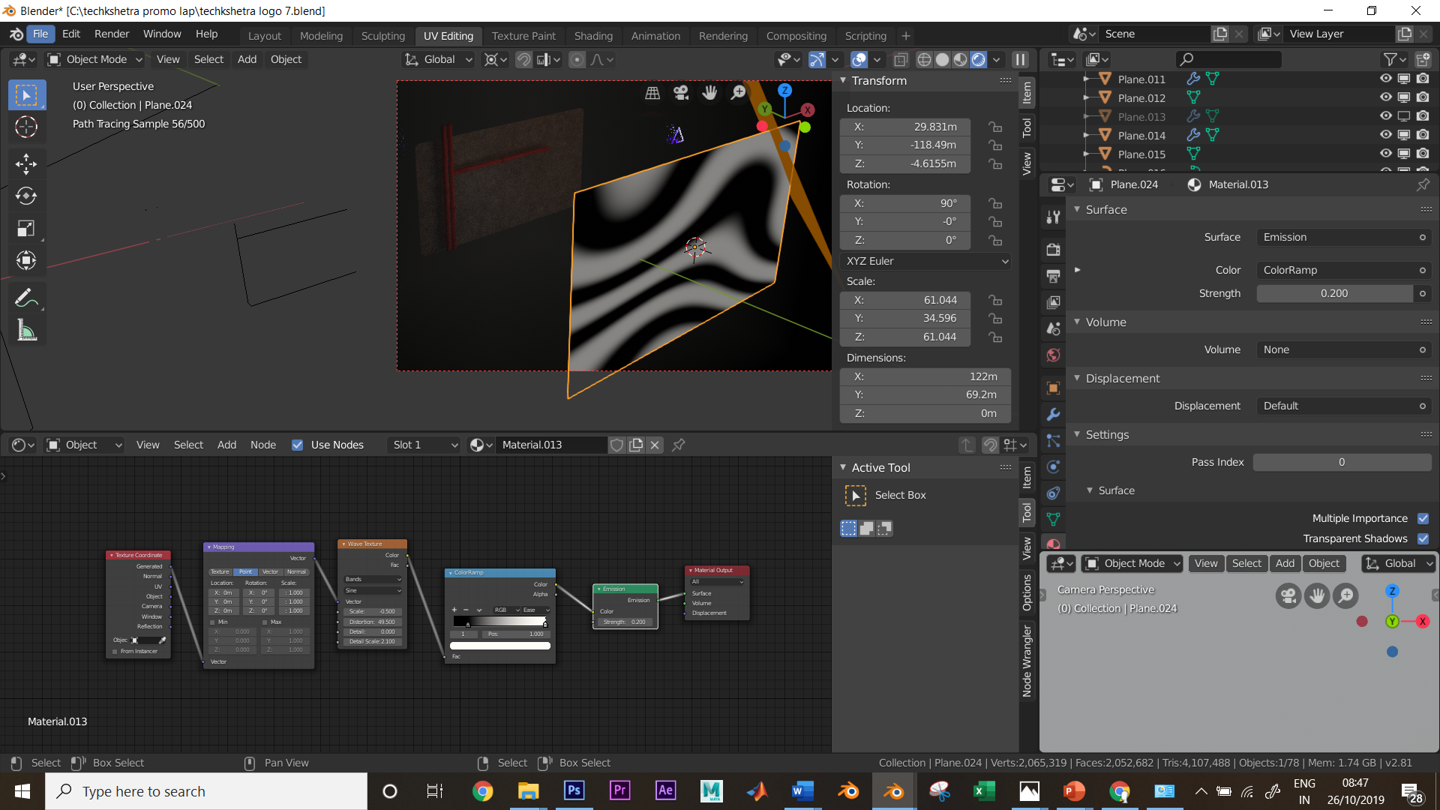Screen dimensions: 1440x810
Task: Open the Render properties tab
Action: (1053, 249)
